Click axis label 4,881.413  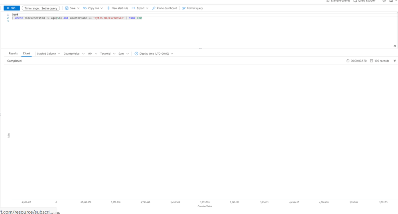point(26,202)
